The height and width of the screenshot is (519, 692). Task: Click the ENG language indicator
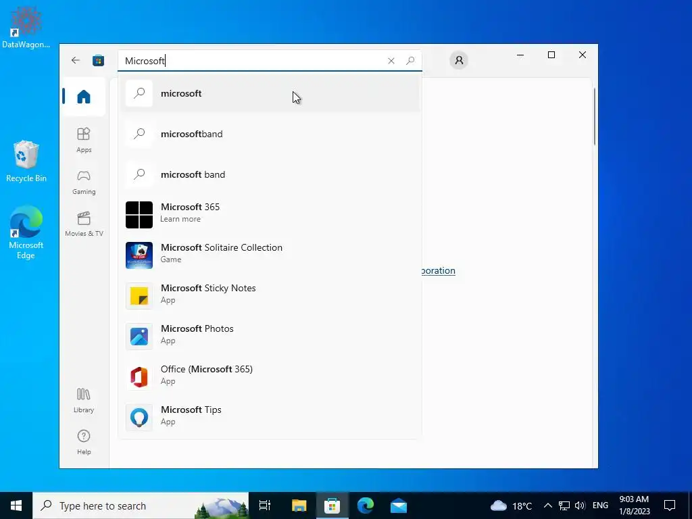(600, 505)
